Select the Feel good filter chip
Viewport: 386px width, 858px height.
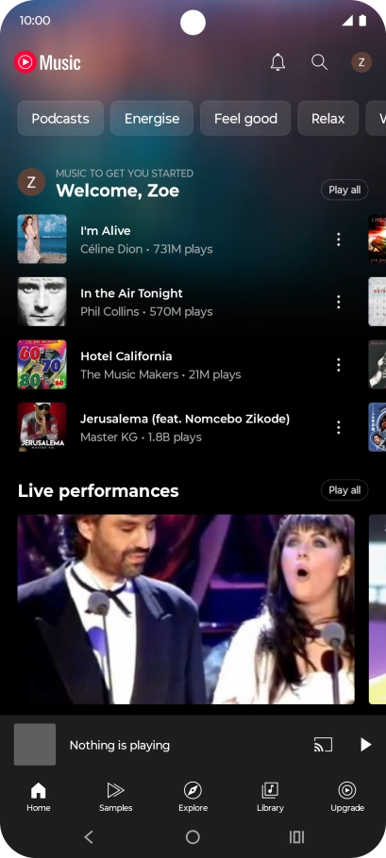pyautogui.click(x=245, y=118)
